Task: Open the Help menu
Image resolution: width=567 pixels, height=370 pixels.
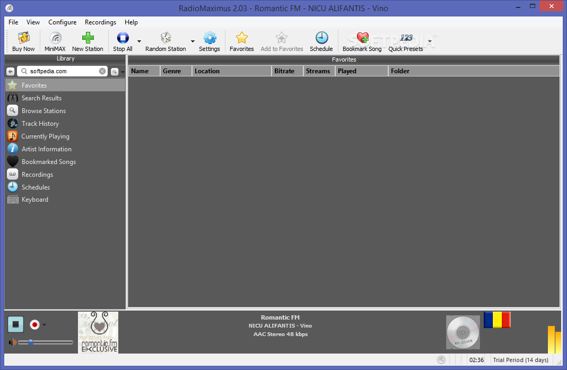Action: point(131,22)
